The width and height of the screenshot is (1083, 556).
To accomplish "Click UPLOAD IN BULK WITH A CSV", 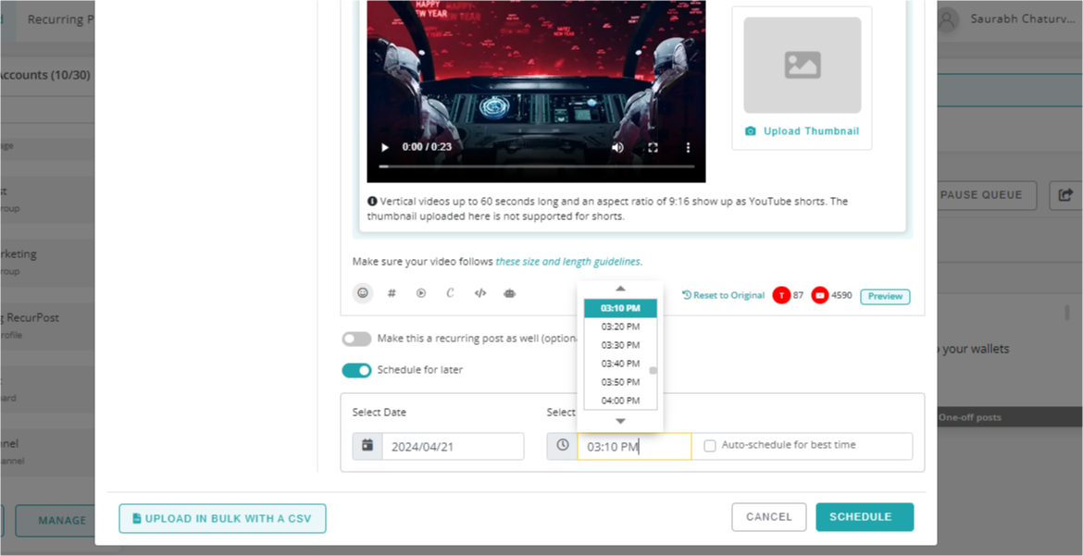I will 222,518.
